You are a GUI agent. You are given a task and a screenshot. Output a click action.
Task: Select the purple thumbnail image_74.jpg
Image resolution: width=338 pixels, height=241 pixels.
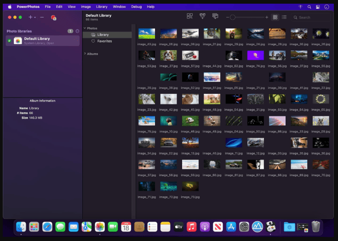255,55
